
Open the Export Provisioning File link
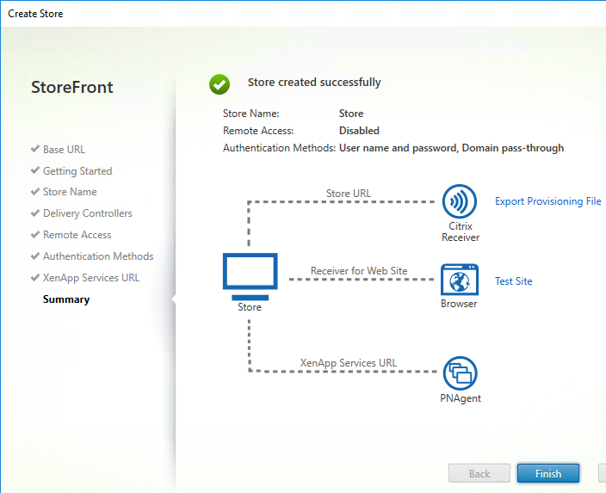(x=547, y=201)
